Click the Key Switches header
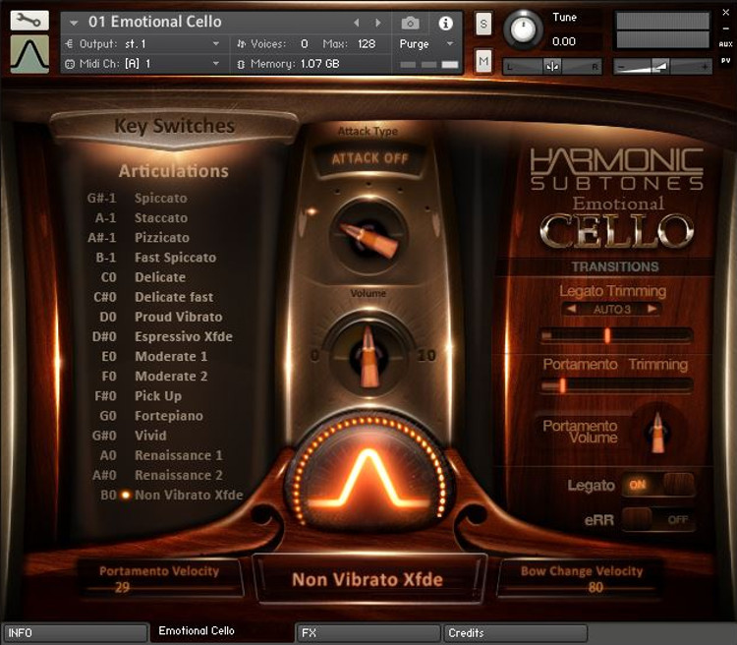Viewport: 737px width, 645px height. click(x=174, y=126)
